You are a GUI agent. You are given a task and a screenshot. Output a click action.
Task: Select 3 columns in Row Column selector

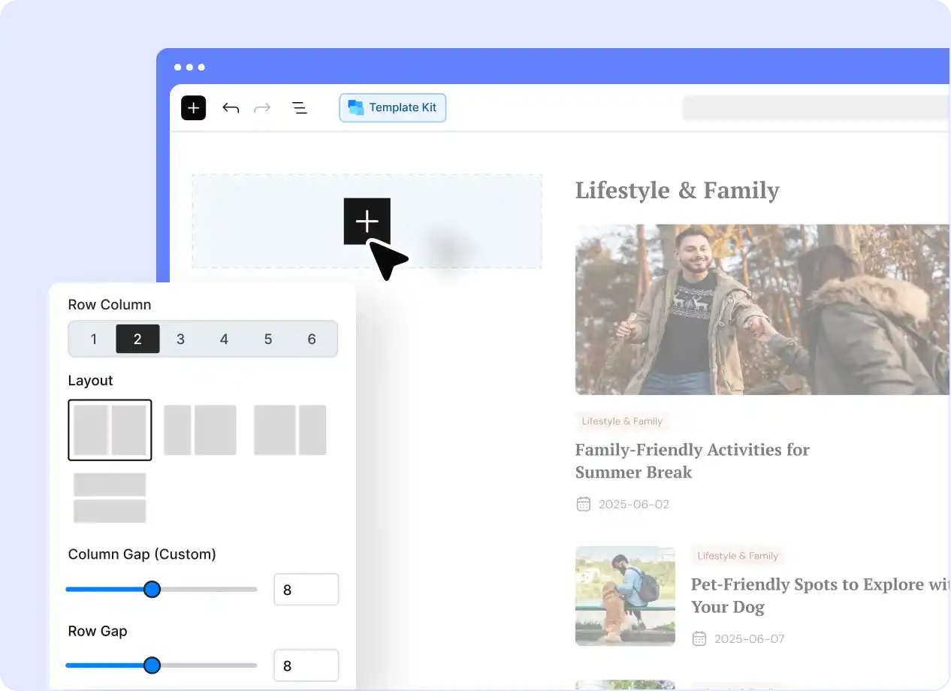point(180,339)
